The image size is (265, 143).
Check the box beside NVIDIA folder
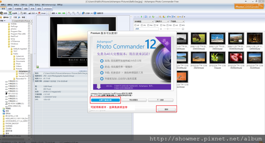[x=29, y=24]
